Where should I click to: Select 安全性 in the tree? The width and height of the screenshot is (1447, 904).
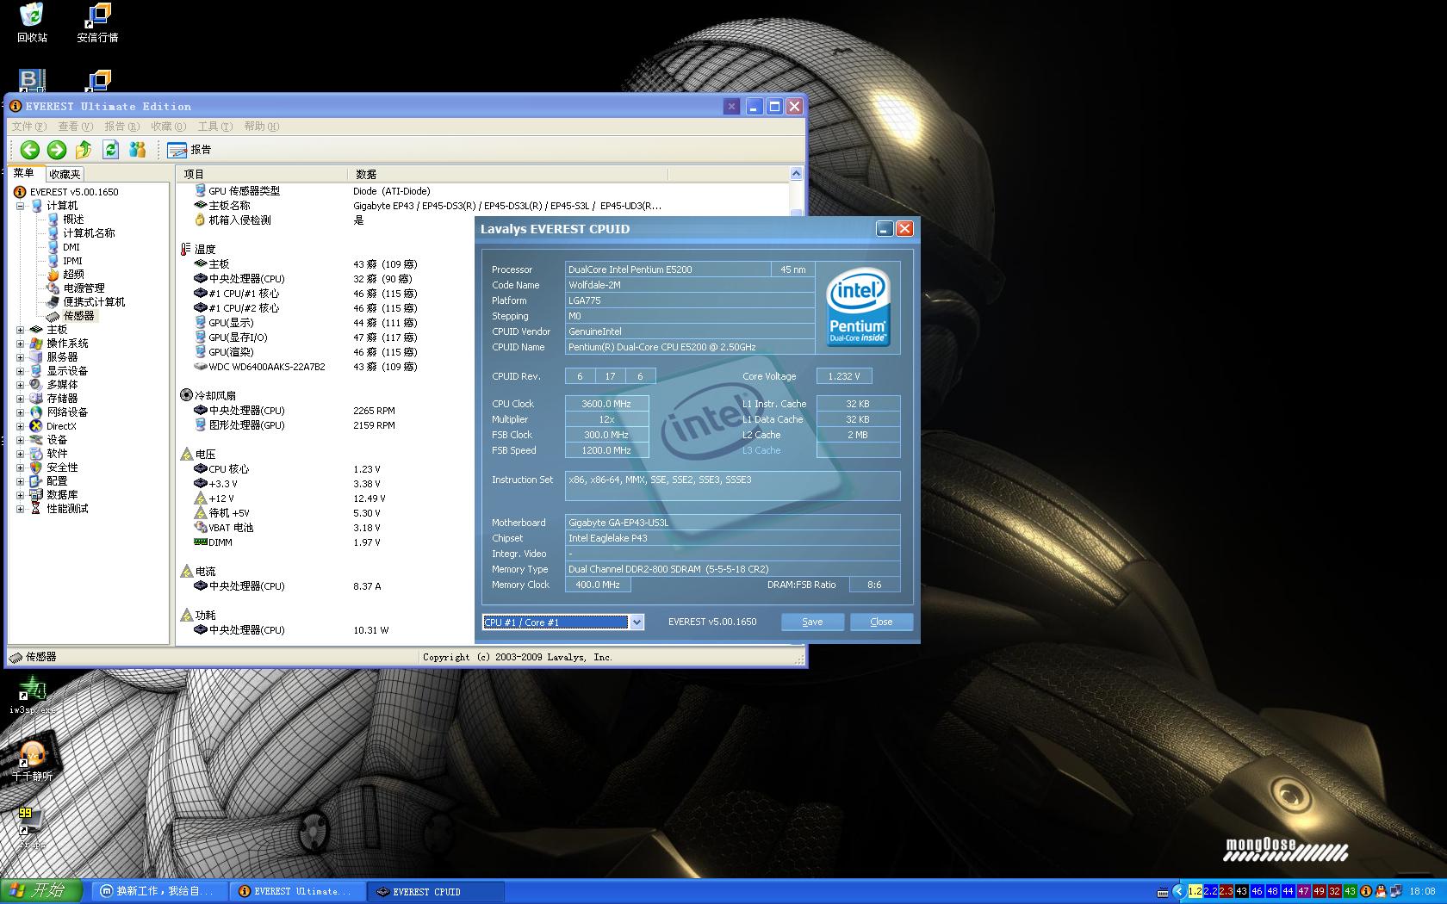62,467
